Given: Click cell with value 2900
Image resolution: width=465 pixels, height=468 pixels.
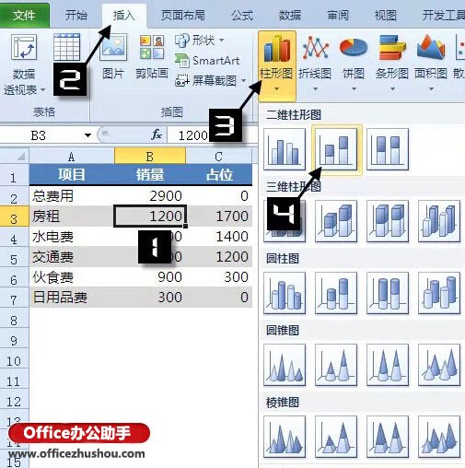Looking at the screenshot, I should (x=150, y=196).
